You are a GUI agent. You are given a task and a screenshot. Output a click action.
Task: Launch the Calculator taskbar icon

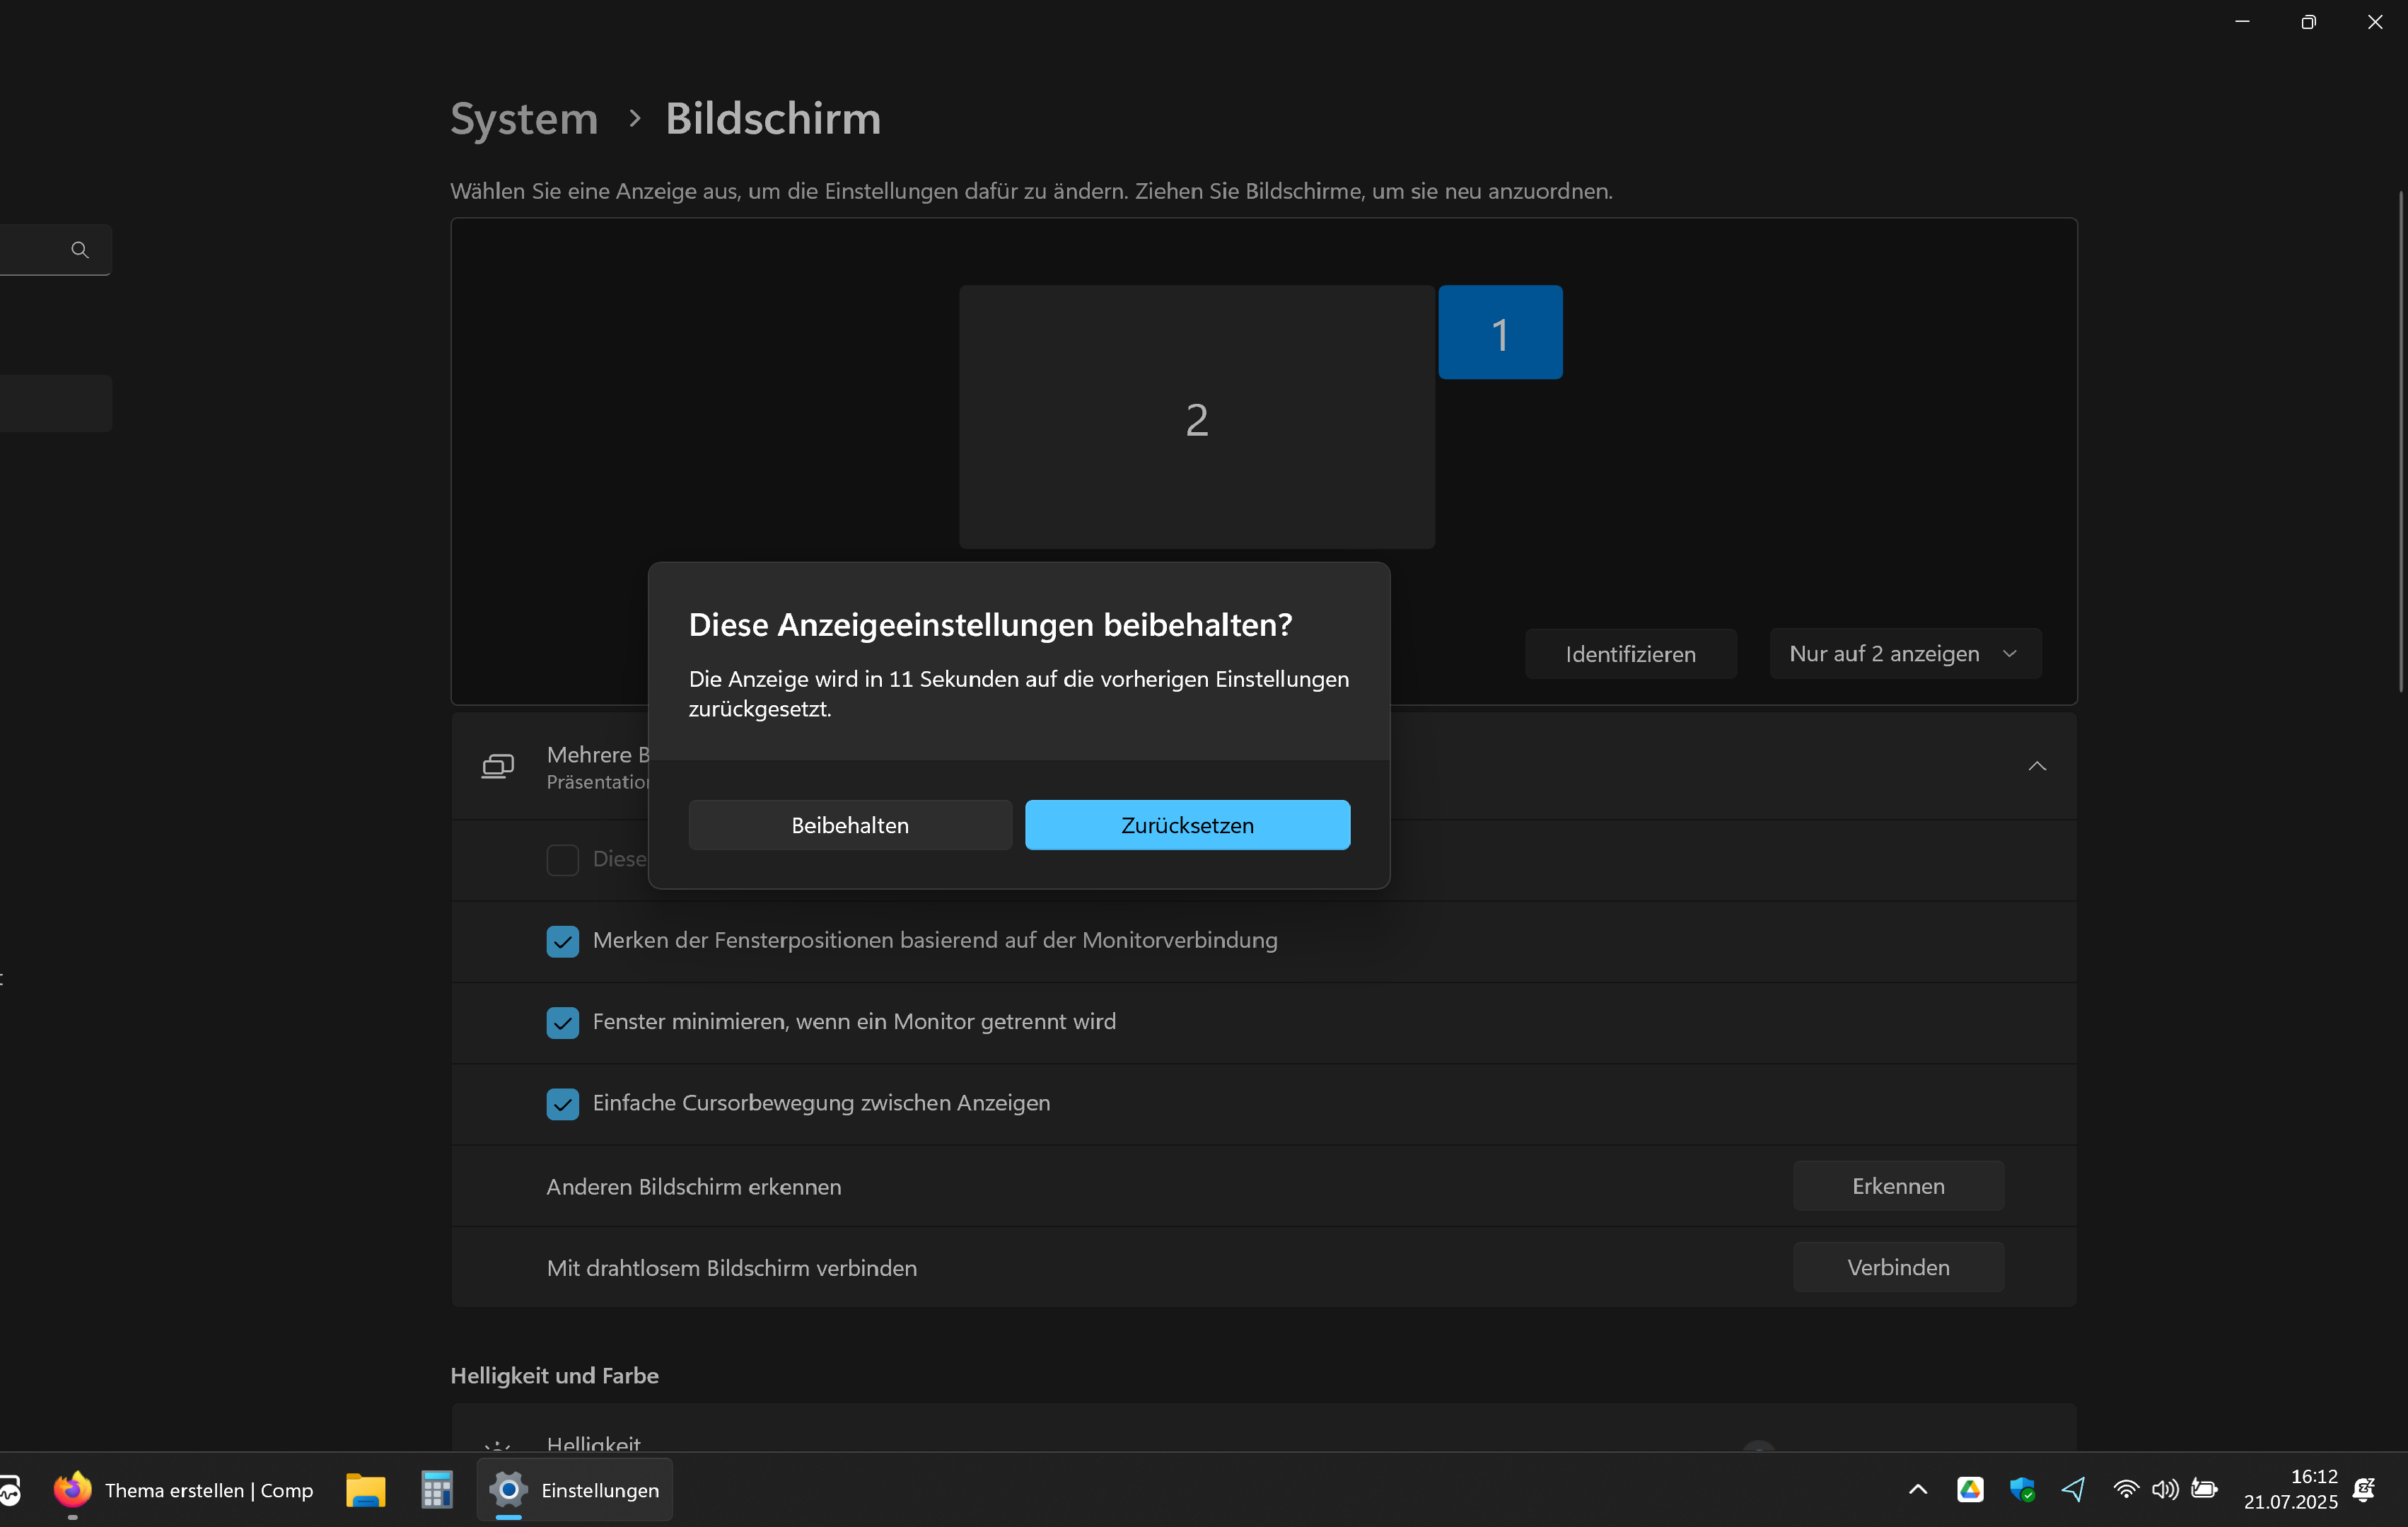pos(437,1490)
